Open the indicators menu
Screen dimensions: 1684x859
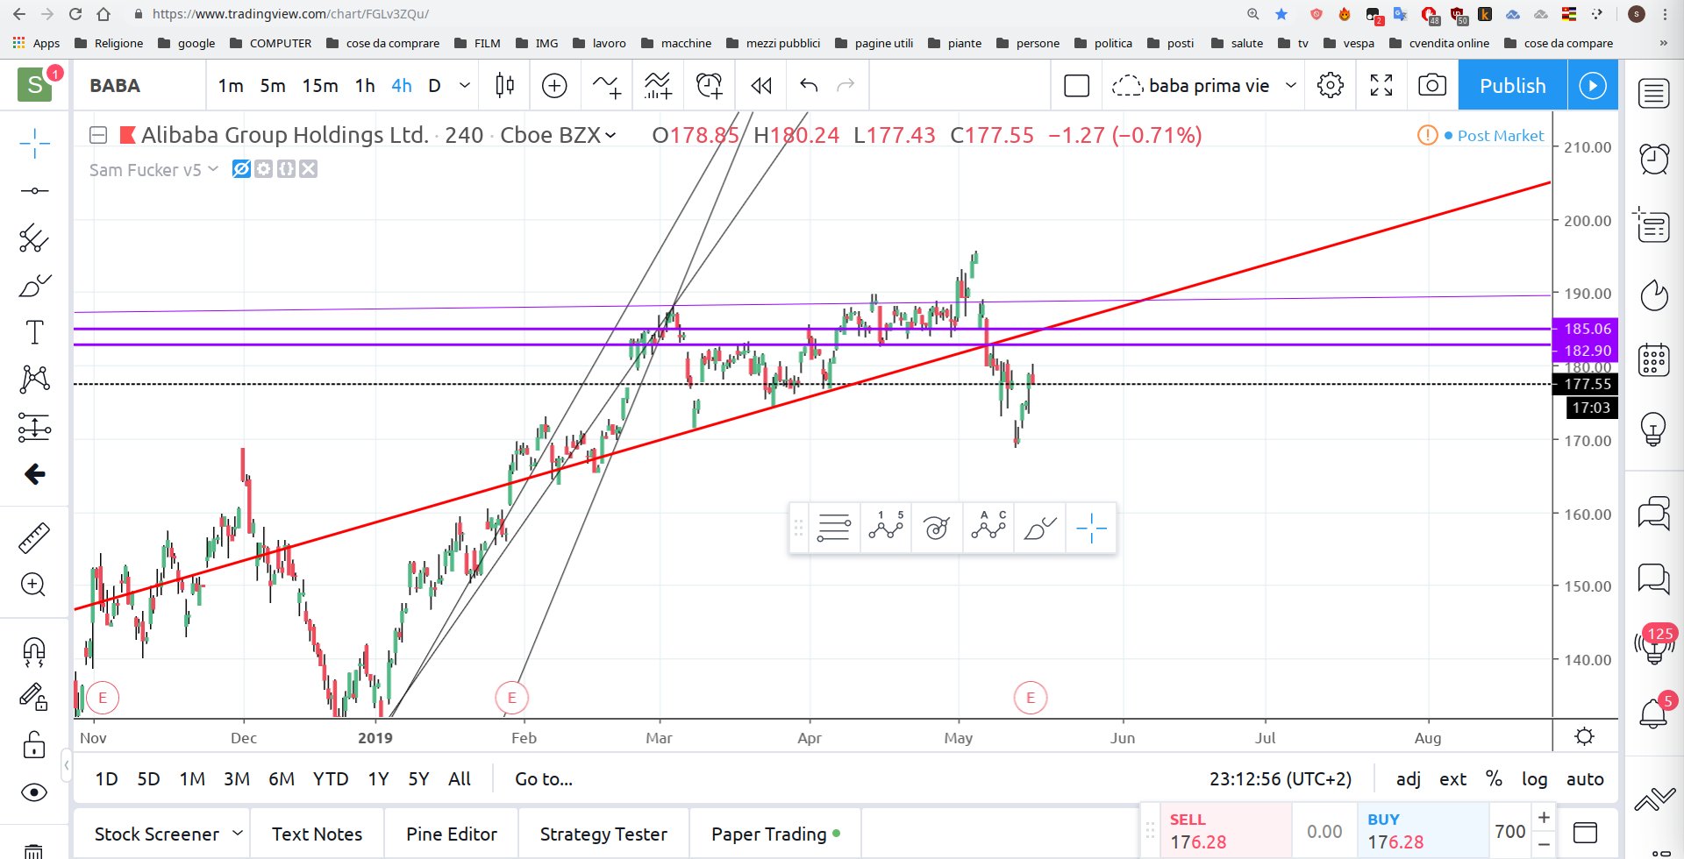606,85
